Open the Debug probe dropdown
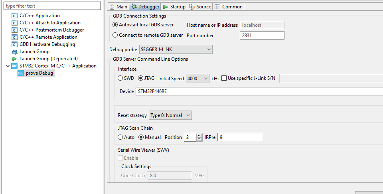This screenshot has width=383, height=194. tap(176, 49)
